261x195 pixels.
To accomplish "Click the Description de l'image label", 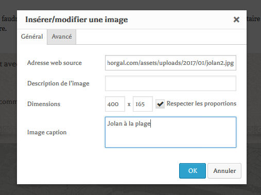I will [58, 83].
